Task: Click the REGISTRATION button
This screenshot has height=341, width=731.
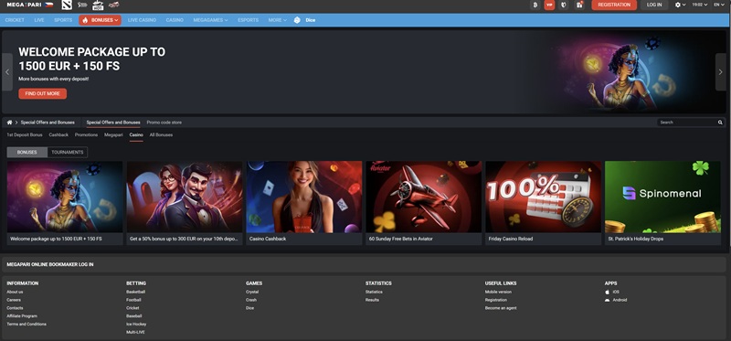Action: click(614, 5)
